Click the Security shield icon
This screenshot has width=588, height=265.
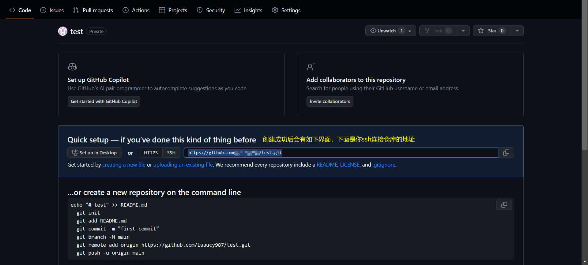(x=200, y=10)
